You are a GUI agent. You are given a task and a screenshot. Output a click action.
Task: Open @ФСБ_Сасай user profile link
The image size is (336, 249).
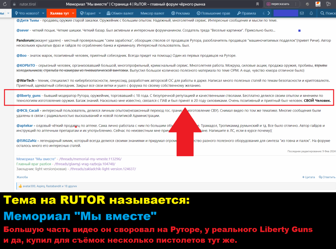pos(28,111)
